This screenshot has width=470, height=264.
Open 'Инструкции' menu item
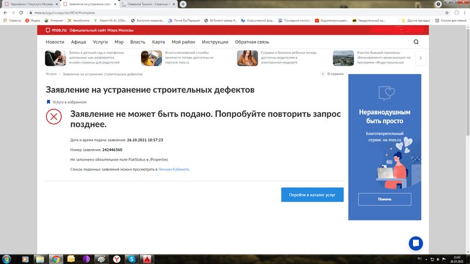pos(215,42)
